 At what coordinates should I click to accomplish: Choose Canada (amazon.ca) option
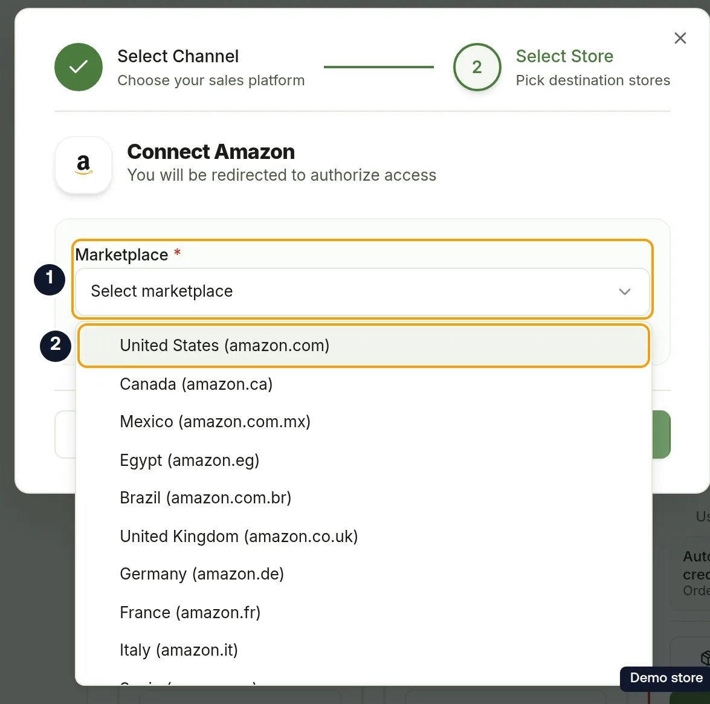tap(364, 384)
